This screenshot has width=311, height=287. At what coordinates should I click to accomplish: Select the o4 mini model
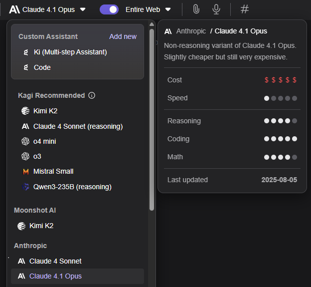[44, 141]
